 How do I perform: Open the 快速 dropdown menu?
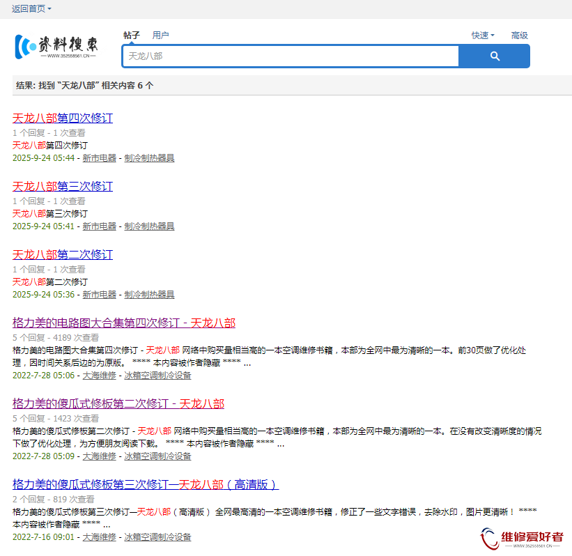coord(482,36)
